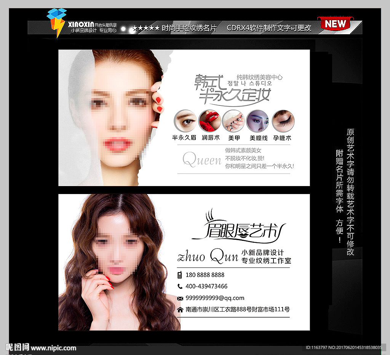Click the line 不脱妆不化妆,赞!
The height and width of the screenshot is (355, 390).
245,158
